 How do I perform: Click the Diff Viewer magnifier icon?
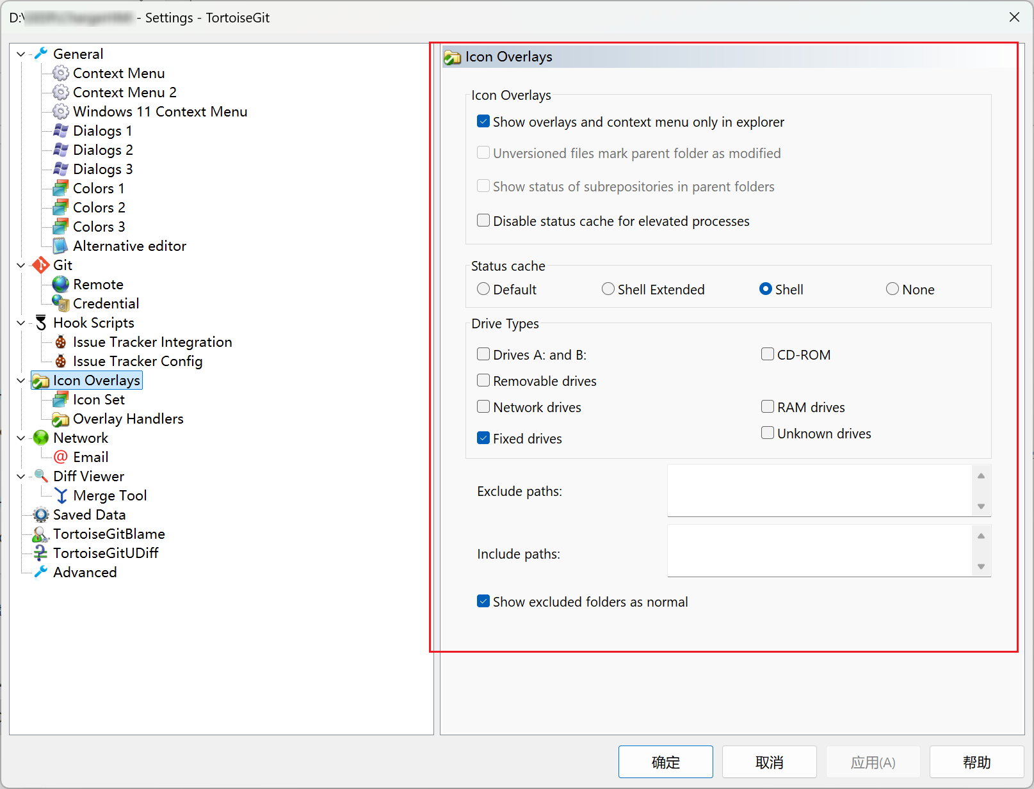(x=41, y=475)
